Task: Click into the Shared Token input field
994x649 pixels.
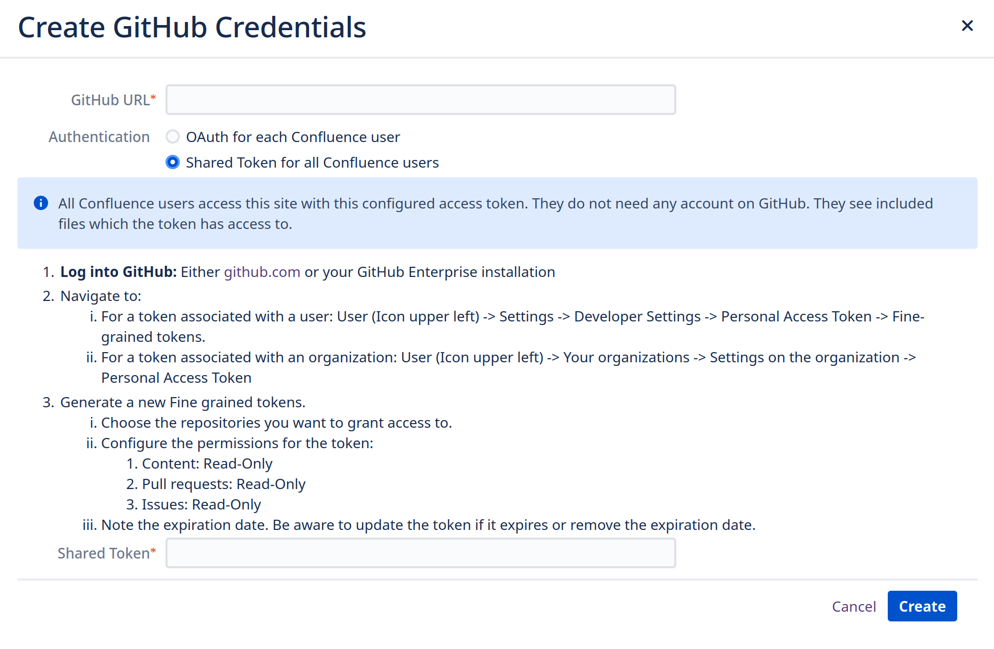Action: tap(420, 553)
